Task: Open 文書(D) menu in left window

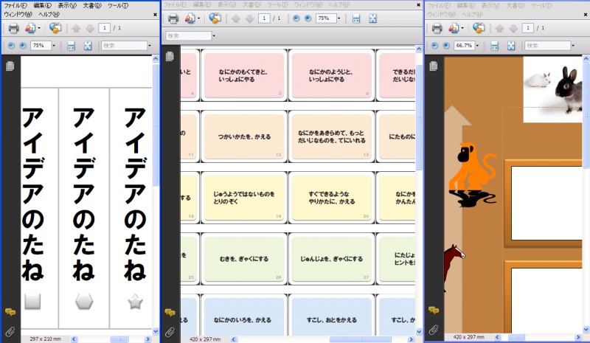Action: [x=92, y=6]
